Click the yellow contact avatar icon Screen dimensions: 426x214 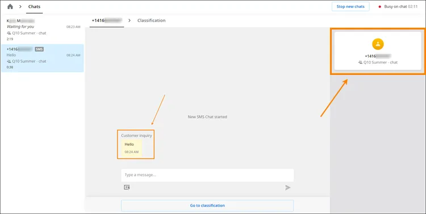tap(378, 44)
